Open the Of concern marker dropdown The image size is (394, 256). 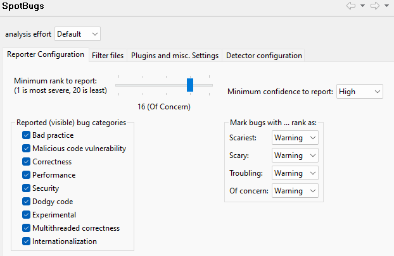point(295,191)
